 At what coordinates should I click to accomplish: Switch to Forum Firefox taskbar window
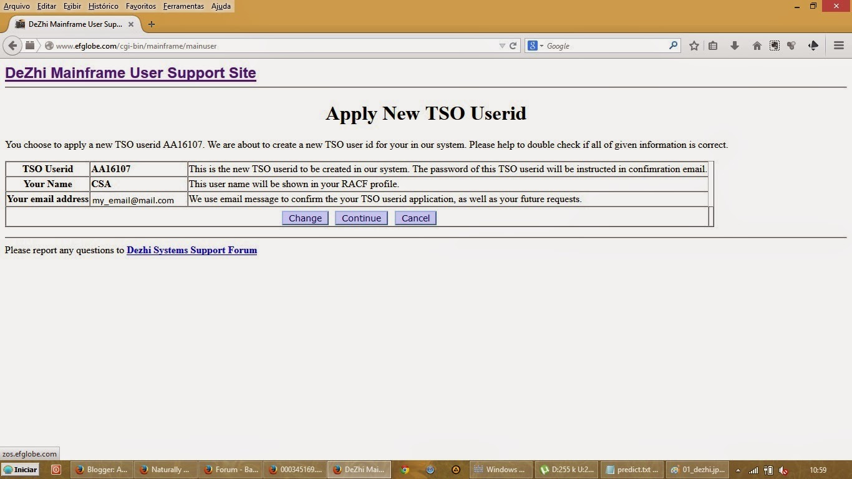click(x=231, y=470)
